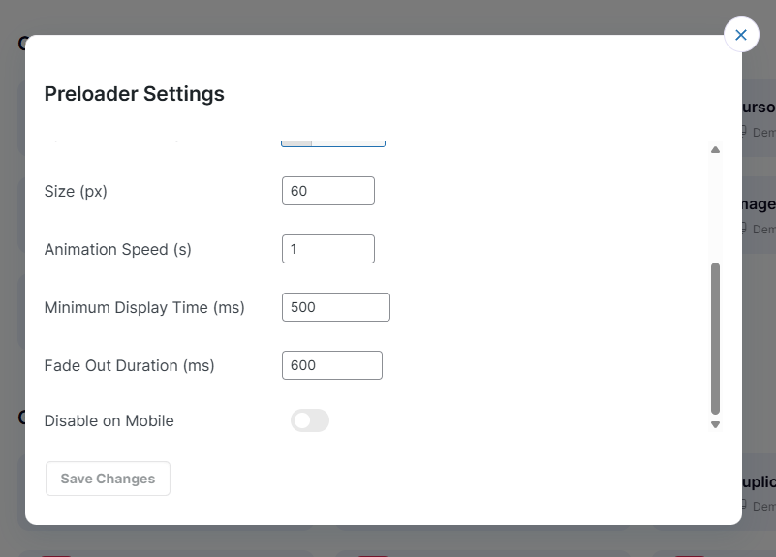The image size is (776, 557).
Task: Click into the Fade Out Duration field
Action: pos(331,365)
